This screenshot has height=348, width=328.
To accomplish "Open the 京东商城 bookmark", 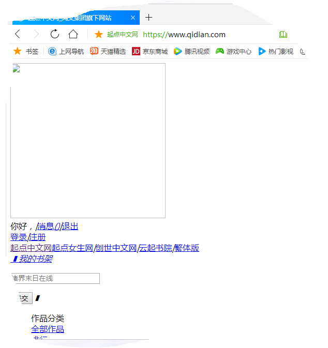I will click(150, 52).
